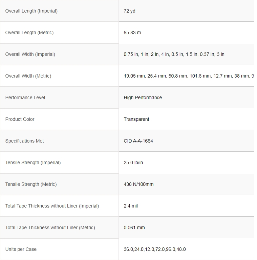Click the Overall Width (Imperial) label
Image resolution: width=257 pixels, height=260 pixels.
pyautogui.click(x=30, y=54)
